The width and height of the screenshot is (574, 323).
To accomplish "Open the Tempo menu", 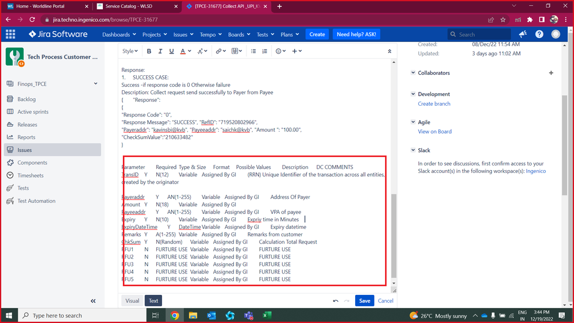I will click(210, 34).
